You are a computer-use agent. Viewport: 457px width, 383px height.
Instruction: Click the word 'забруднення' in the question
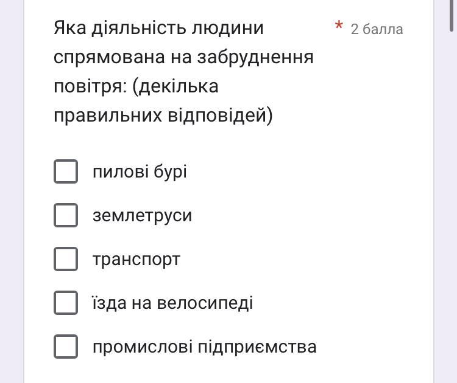[x=255, y=57]
